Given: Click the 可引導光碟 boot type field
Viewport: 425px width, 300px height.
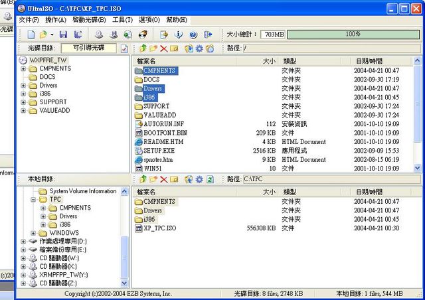Looking at the screenshot, I should (x=88, y=48).
